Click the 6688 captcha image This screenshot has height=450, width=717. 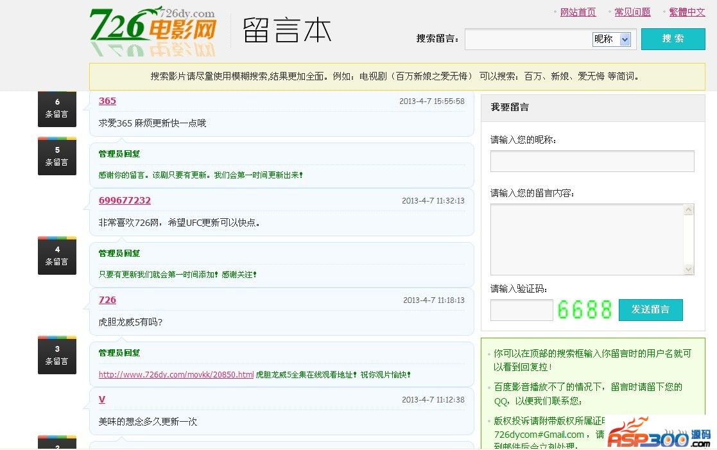pos(584,310)
